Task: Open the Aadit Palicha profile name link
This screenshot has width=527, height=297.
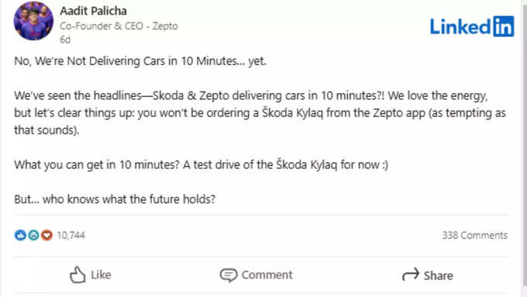Action: click(x=94, y=11)
